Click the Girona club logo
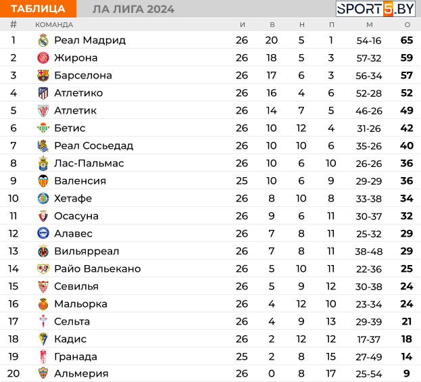Screen dimensions: 421x382 coord(43,57)
